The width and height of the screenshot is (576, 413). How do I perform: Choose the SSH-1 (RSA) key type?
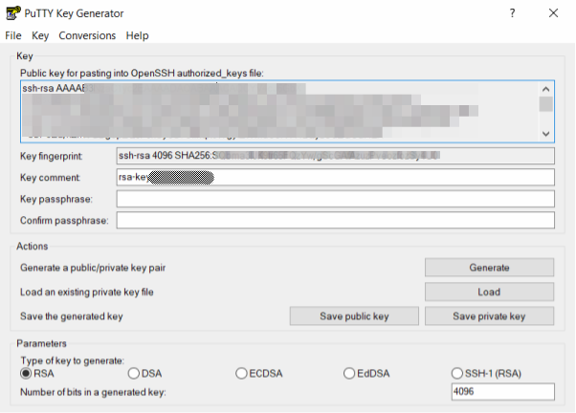[x=457, y=373]
